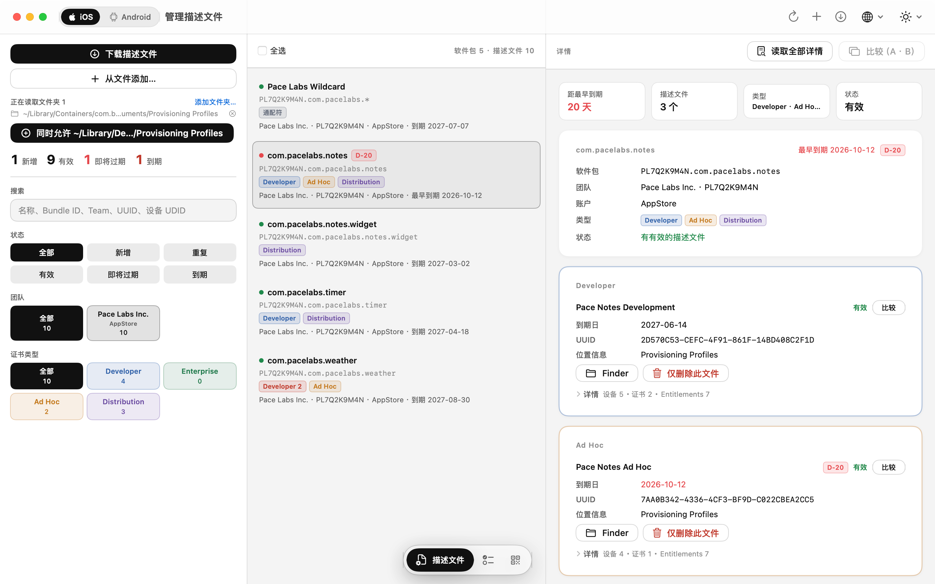The width and height of the screenshot is (935, 584).
Task: Click the 比较 (A · B) button
Action: tap(881, 51)
